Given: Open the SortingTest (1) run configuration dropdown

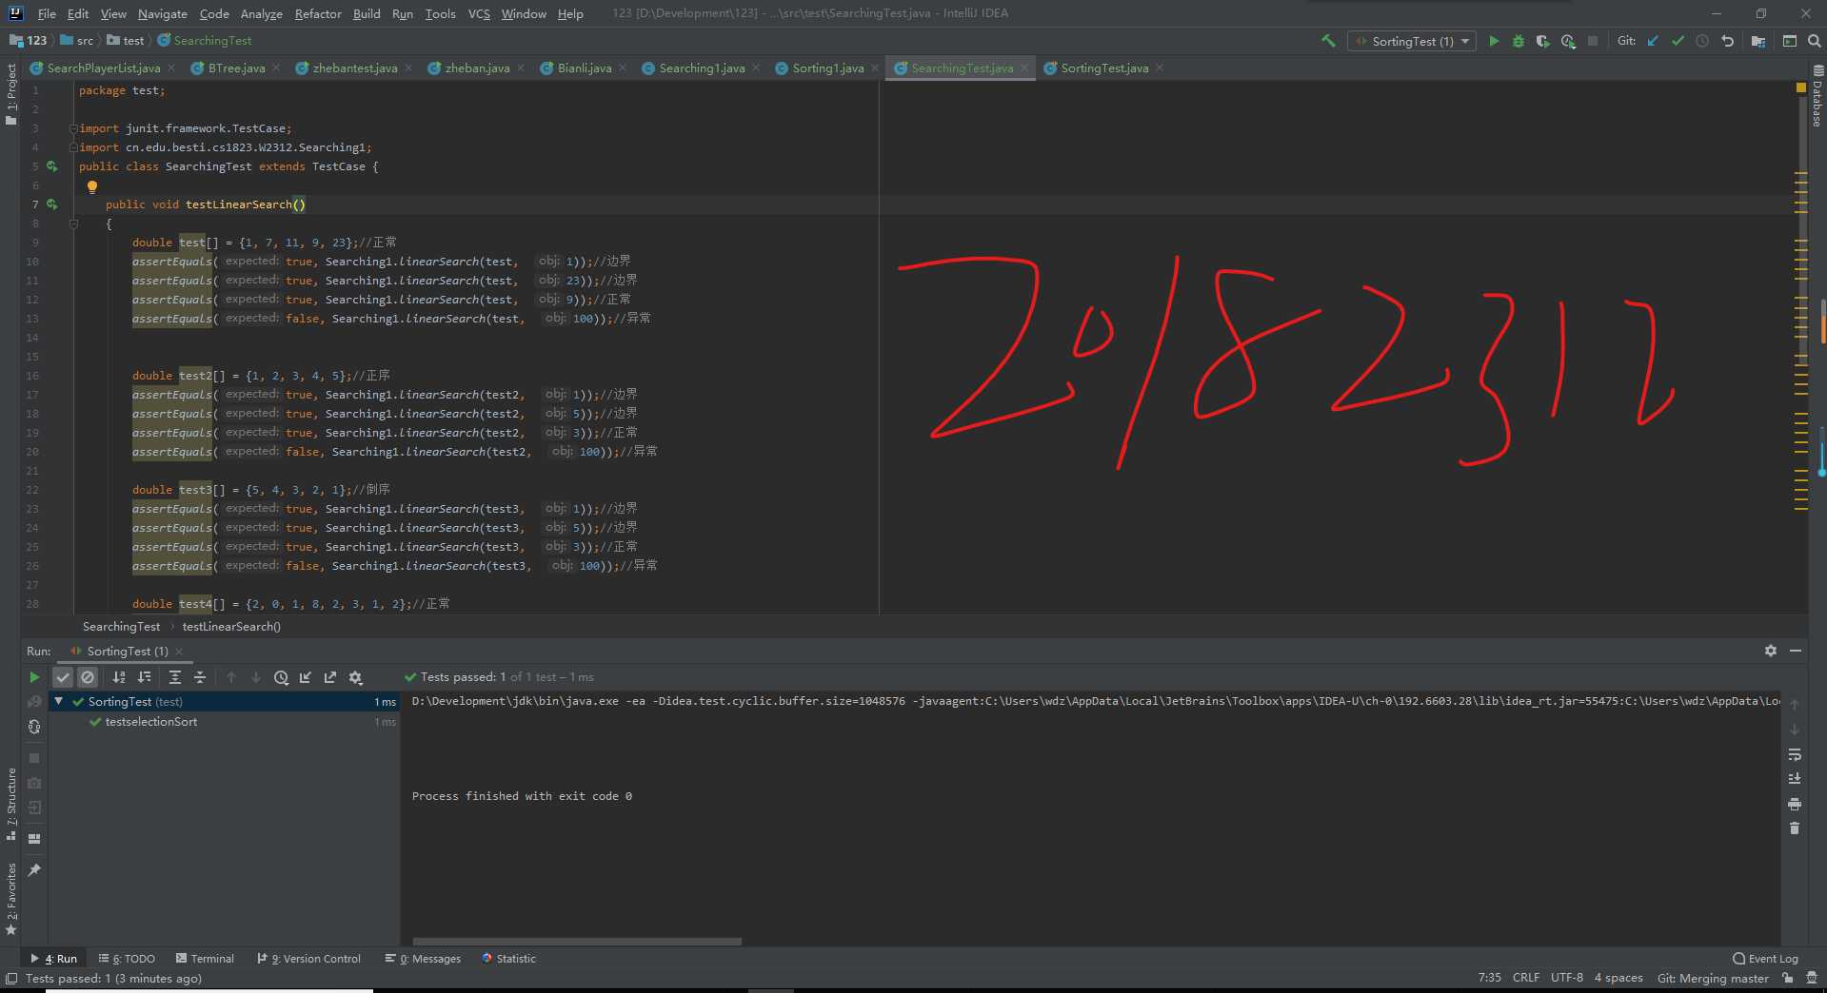Looking at the screenshot, I should (1412, 41).
